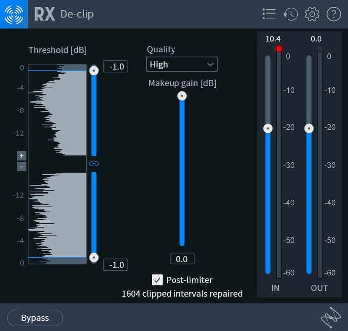Click the Makeup gain slider handle
This screenshot has height=331, width=348.
182,96
